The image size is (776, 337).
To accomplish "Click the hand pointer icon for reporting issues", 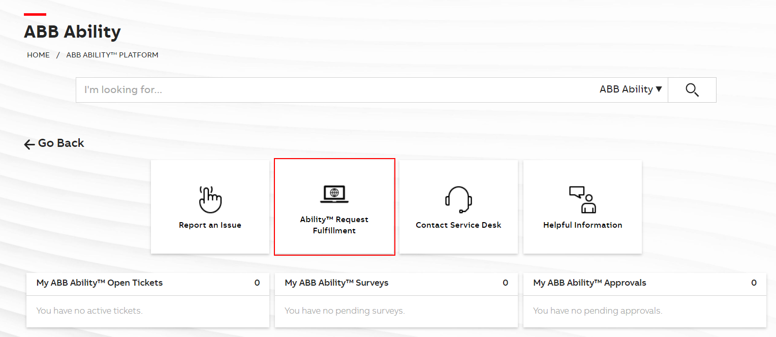I will 210,199.
